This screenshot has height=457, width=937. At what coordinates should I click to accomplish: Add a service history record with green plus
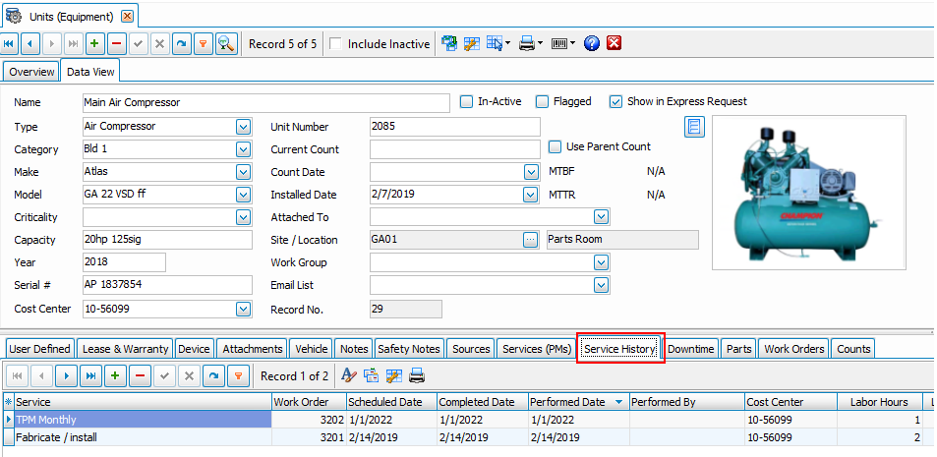click(115, 375)
